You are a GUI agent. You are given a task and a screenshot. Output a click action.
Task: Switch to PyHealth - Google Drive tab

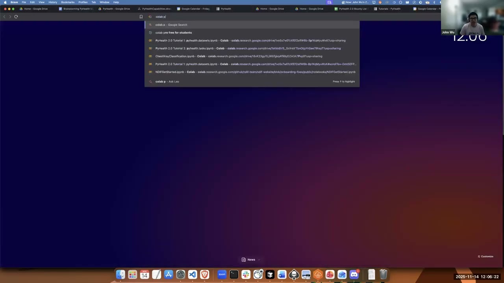coord(114,9)
